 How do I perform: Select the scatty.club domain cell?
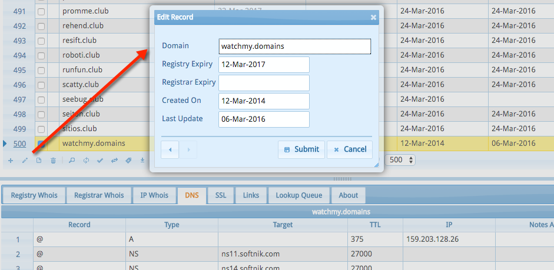tap(105, 85)
